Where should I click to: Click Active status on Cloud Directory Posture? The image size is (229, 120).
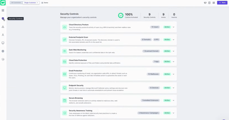pos(167,27)
